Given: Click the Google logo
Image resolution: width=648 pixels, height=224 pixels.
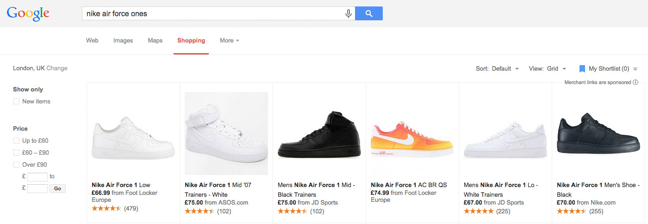Looking at the screenshot, I should (28, 14).
